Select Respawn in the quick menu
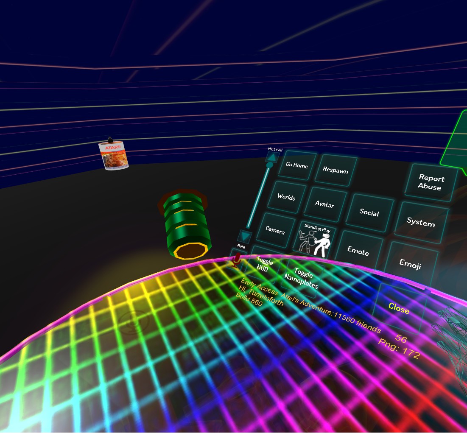Viewport: 467px width, 433px height. click(336, 170)
